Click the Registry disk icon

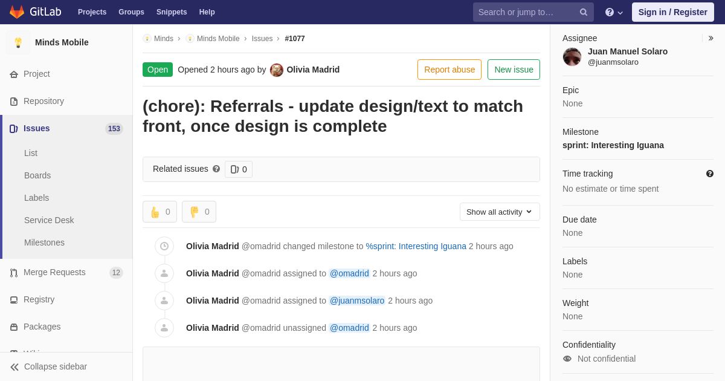tap(14, 300)
